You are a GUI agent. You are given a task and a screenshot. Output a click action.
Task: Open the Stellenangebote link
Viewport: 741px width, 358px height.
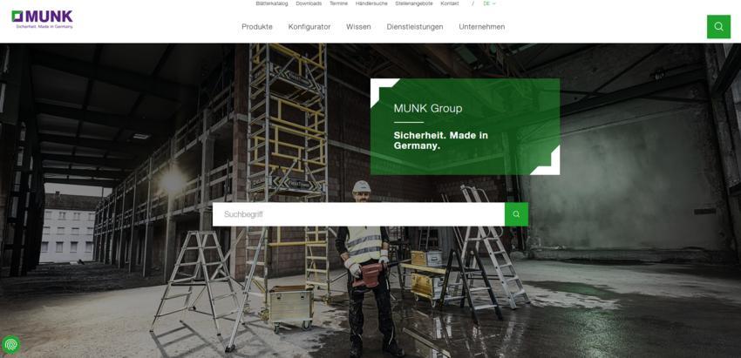(414, 3)
